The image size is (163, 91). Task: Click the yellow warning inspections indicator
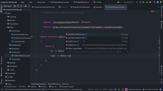click(153, 11)
